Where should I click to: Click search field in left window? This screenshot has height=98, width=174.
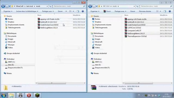(69, 6)
